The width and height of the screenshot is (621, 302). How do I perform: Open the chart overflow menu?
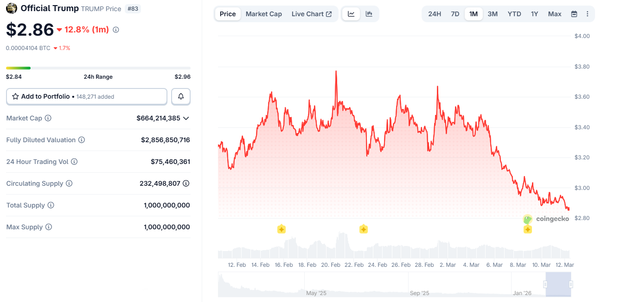coord(587,14)
